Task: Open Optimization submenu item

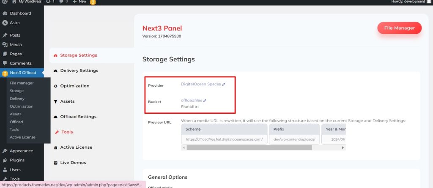Action: 22,106
